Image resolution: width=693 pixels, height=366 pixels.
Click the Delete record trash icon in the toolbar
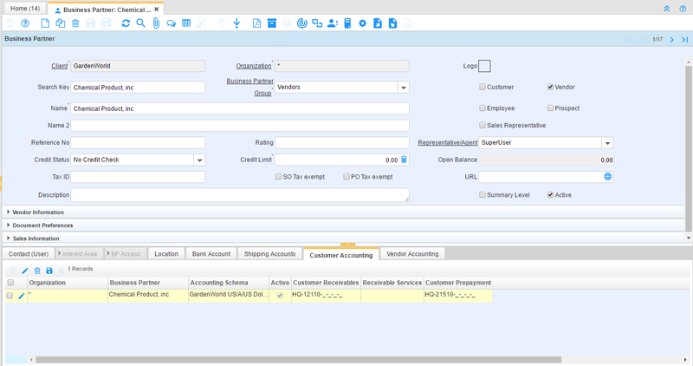(x=75, y=23)
